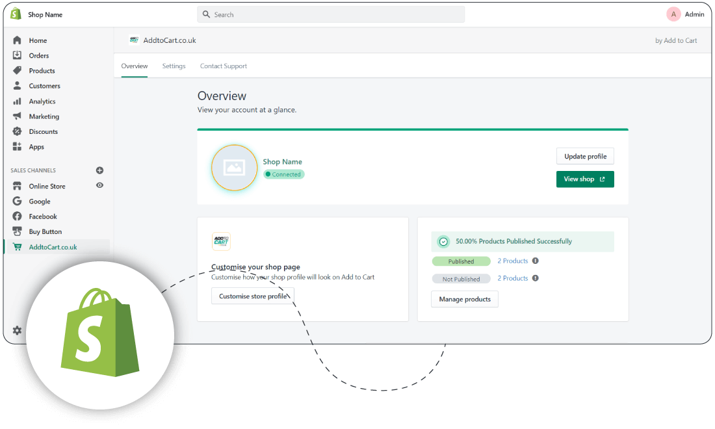Click the Shop Name link in card

pyautogui.click(x=282, y=162)
